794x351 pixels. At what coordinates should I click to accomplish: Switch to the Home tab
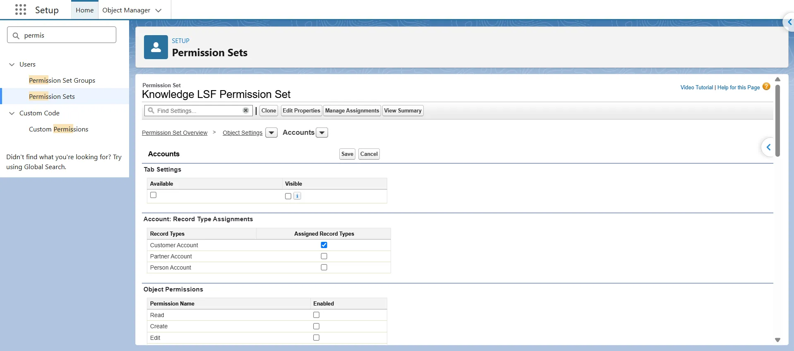point(85,10)
